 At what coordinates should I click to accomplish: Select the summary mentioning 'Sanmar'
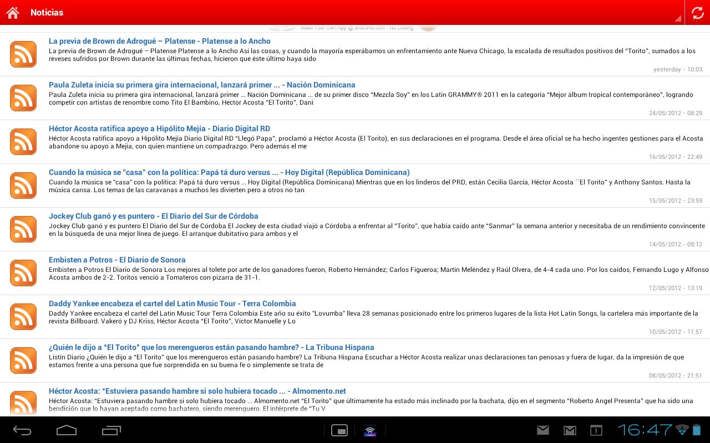tap(377, 230)
